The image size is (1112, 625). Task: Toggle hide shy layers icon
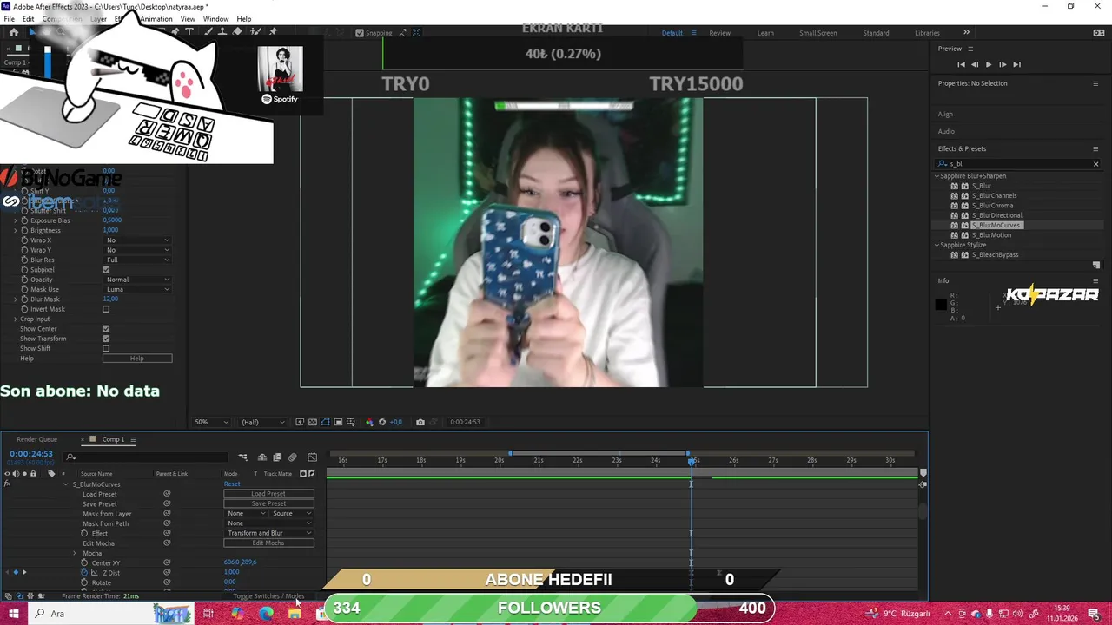[262, 457]
